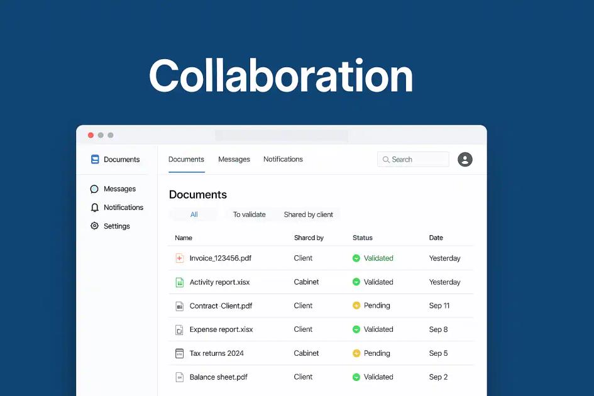Click Validated status of Invoice_123456.pdf

pyautogui.click(x=378, y=258)
